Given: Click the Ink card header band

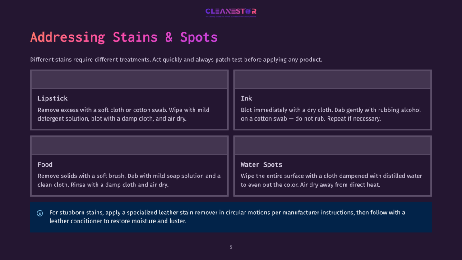Looking at the screenshot, I should click(x=333, y=79).
